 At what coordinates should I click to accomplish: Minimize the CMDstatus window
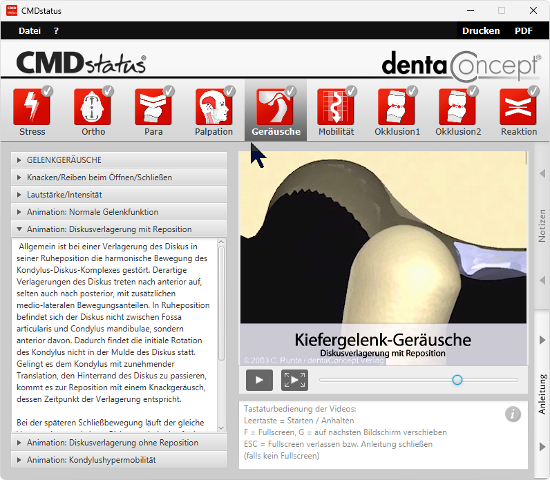click(x=471, y=10)
